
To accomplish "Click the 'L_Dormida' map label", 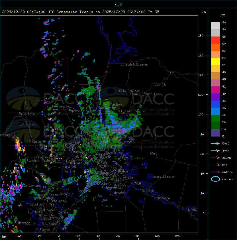I will tap(162, 198).
